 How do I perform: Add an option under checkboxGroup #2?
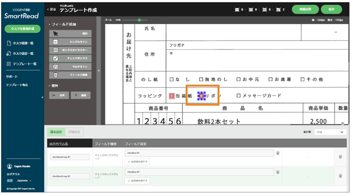pyautogui.click(x=138, y=181)
